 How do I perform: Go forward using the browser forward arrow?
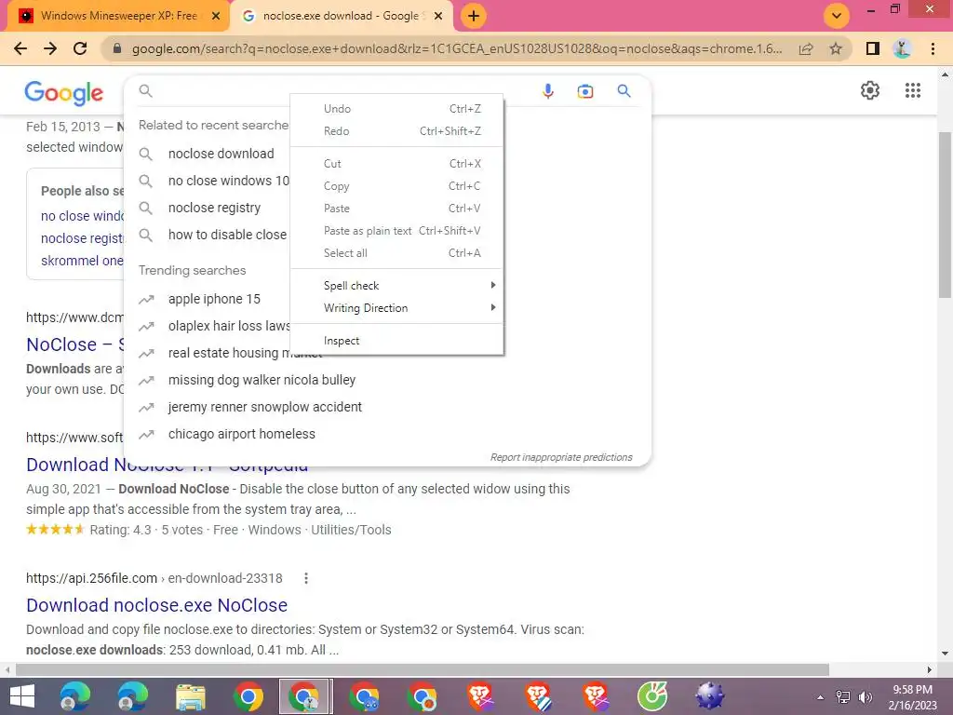[50, 48]
